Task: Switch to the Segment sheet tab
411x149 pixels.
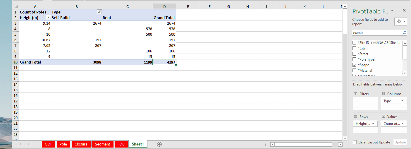Action: (x=102, y=144)
